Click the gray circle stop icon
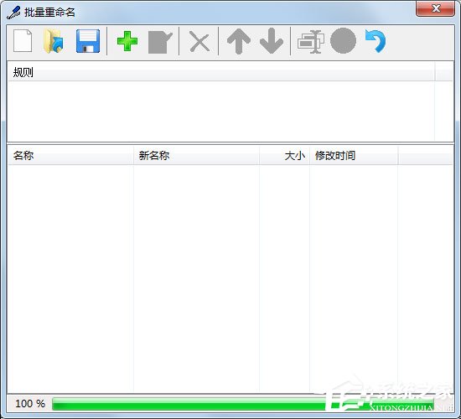This screenshot has height=419, width=461. click(343, 41)
